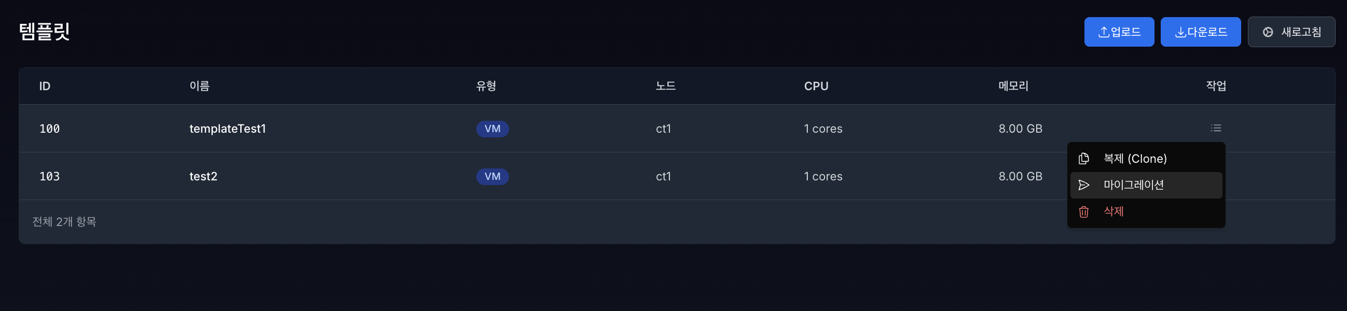Click the ID 103 cell
Screen dimensions: 1347x311
(50, 176)
